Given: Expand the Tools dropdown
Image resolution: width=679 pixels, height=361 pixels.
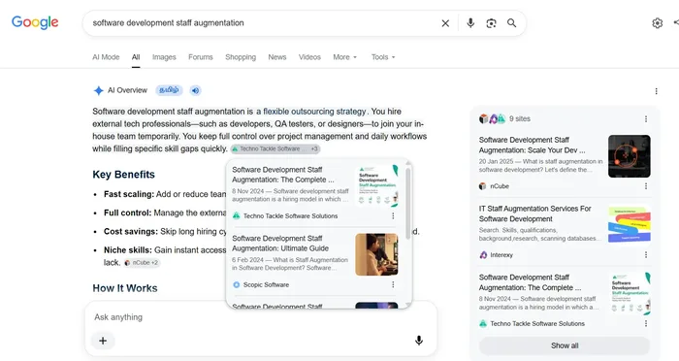Looking at the screenshot, I should 383,57.
